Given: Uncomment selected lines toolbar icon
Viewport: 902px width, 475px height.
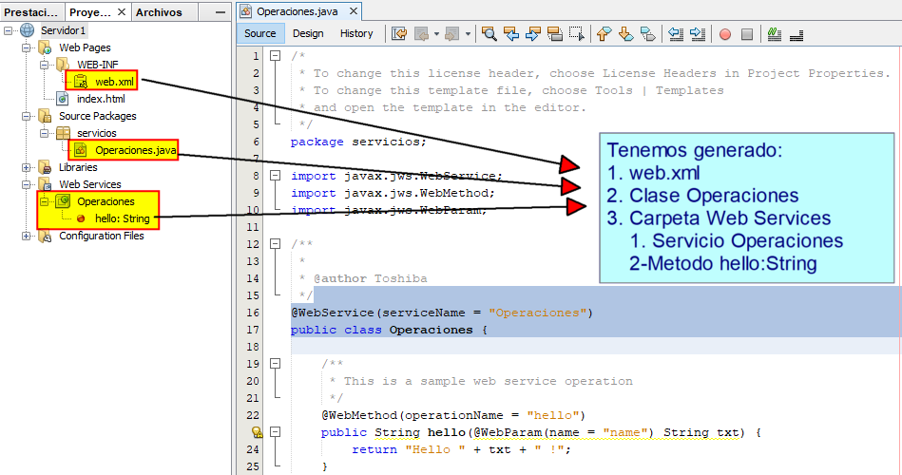Looking at the screenshot, I should 796,34.
